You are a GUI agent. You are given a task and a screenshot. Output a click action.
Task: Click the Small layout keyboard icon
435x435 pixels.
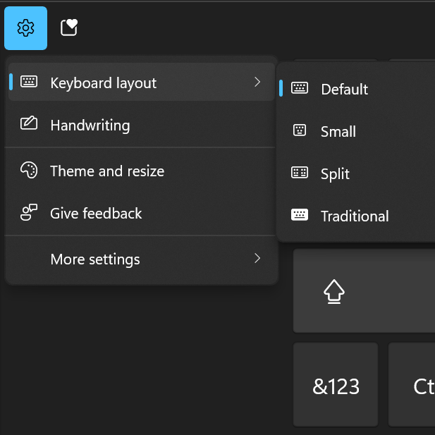[300, 130]
